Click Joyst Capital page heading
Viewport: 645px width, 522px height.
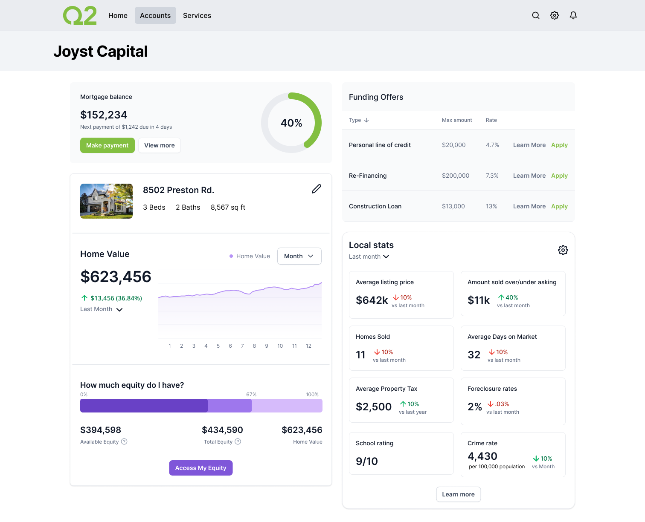(101, 51)
